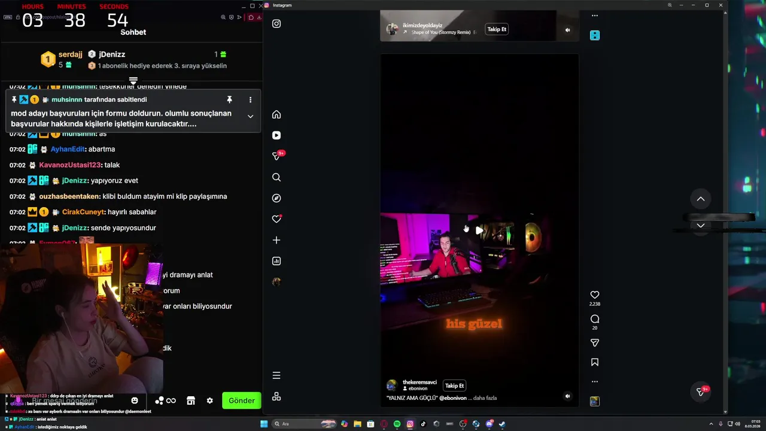This screenshot has height=431, width=766.
Task: Open @ebonivon mention in caption
Action: 452,398
